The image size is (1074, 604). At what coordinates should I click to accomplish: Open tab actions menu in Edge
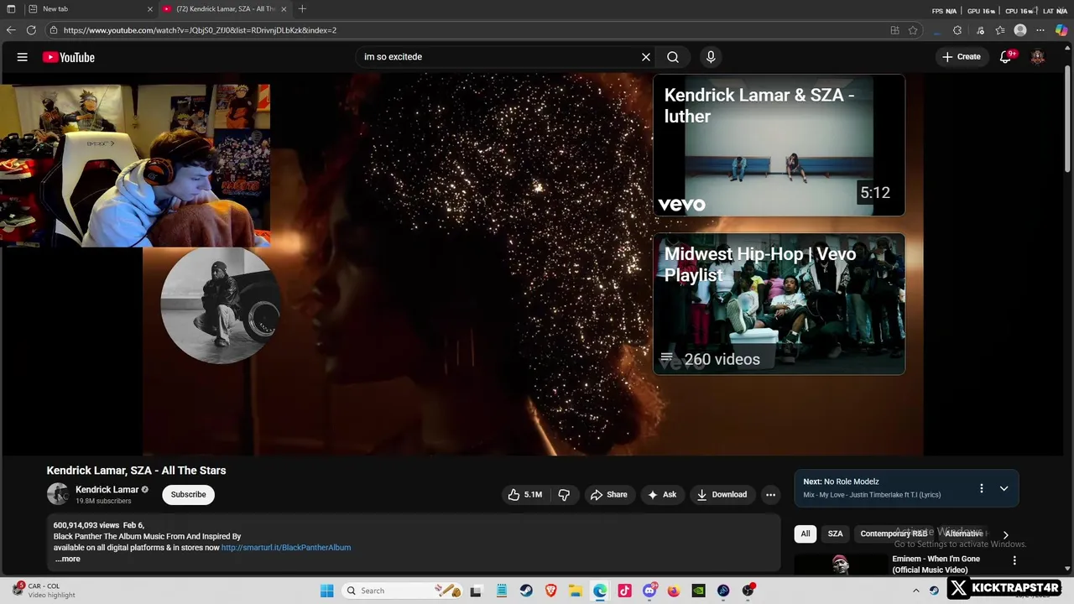point(11,9)
